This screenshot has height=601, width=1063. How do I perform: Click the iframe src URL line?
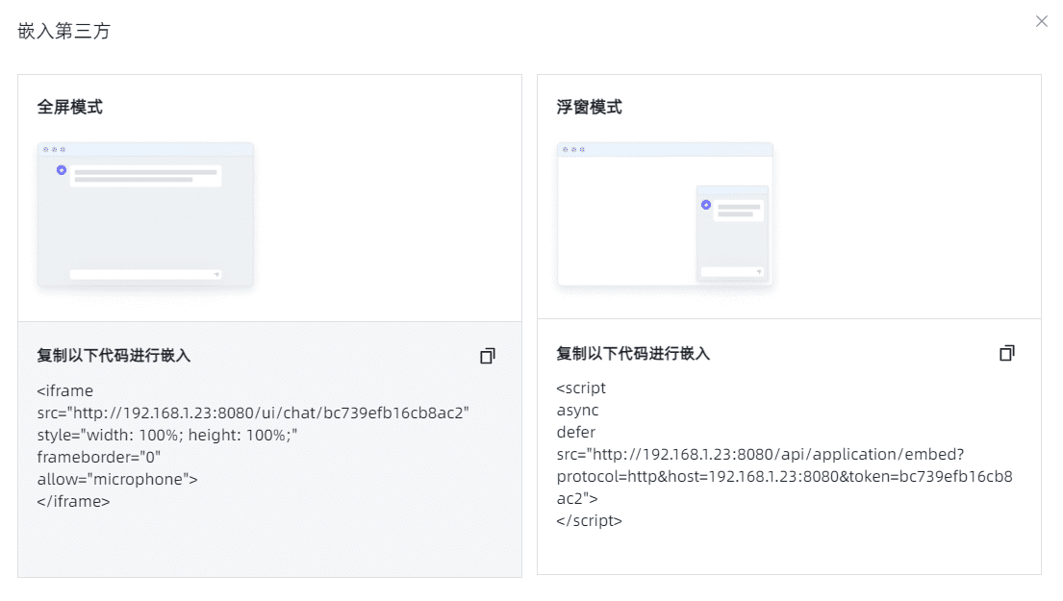253,413
